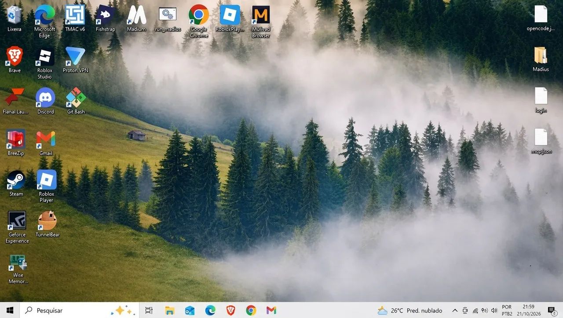Open the Madius folder on desktop

541,59
